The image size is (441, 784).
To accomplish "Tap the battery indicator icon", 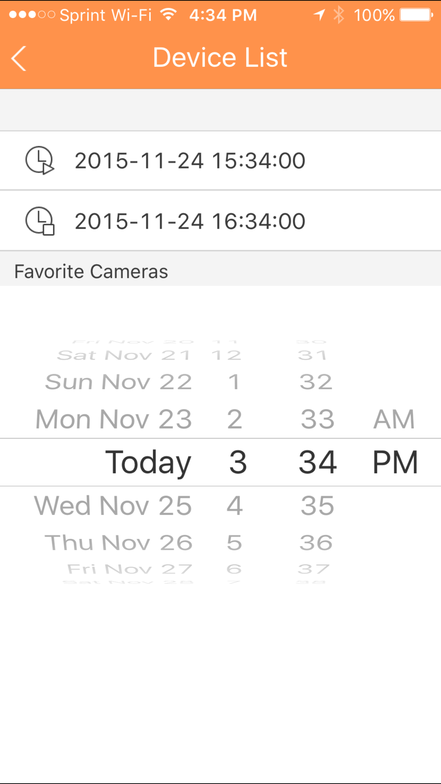I will pos(416,15).
